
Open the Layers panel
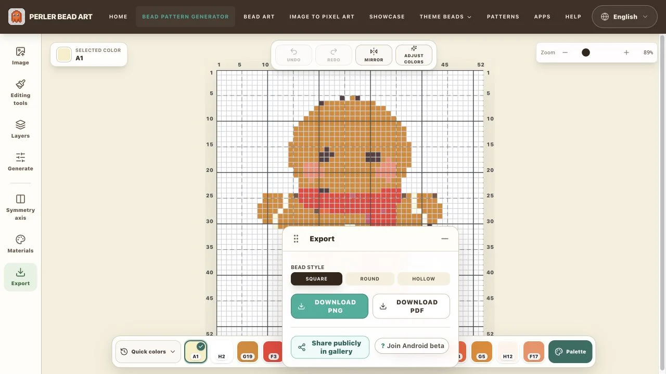[20, 129]
